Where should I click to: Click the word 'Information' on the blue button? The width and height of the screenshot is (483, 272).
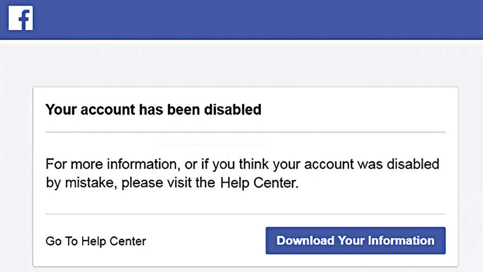[401, 241]
